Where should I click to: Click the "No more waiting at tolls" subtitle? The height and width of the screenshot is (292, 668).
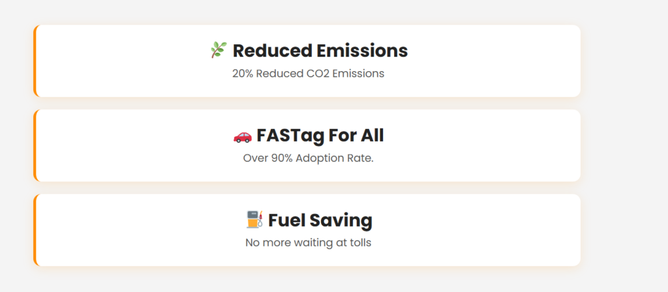(x=308, y=242)
